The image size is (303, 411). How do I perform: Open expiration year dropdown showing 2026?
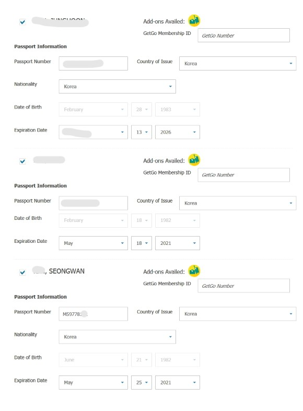pyautogui.click(x=178, y=132)
